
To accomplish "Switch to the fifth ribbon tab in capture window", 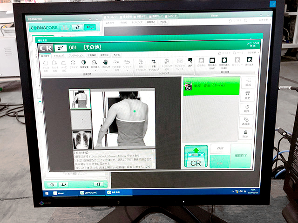I will (104, 55).
